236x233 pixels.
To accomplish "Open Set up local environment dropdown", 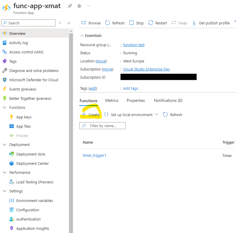I will tap(131, 115).
